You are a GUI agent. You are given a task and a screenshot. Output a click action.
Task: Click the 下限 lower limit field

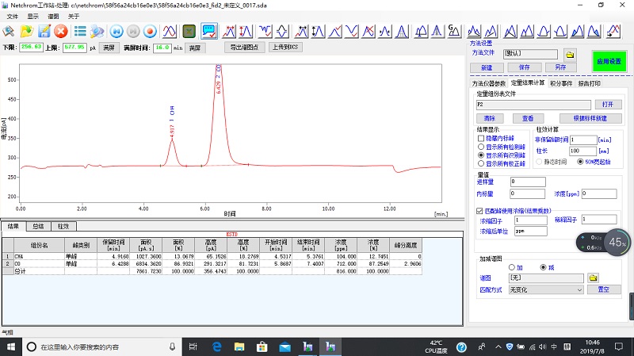click(x=31, y=48)
